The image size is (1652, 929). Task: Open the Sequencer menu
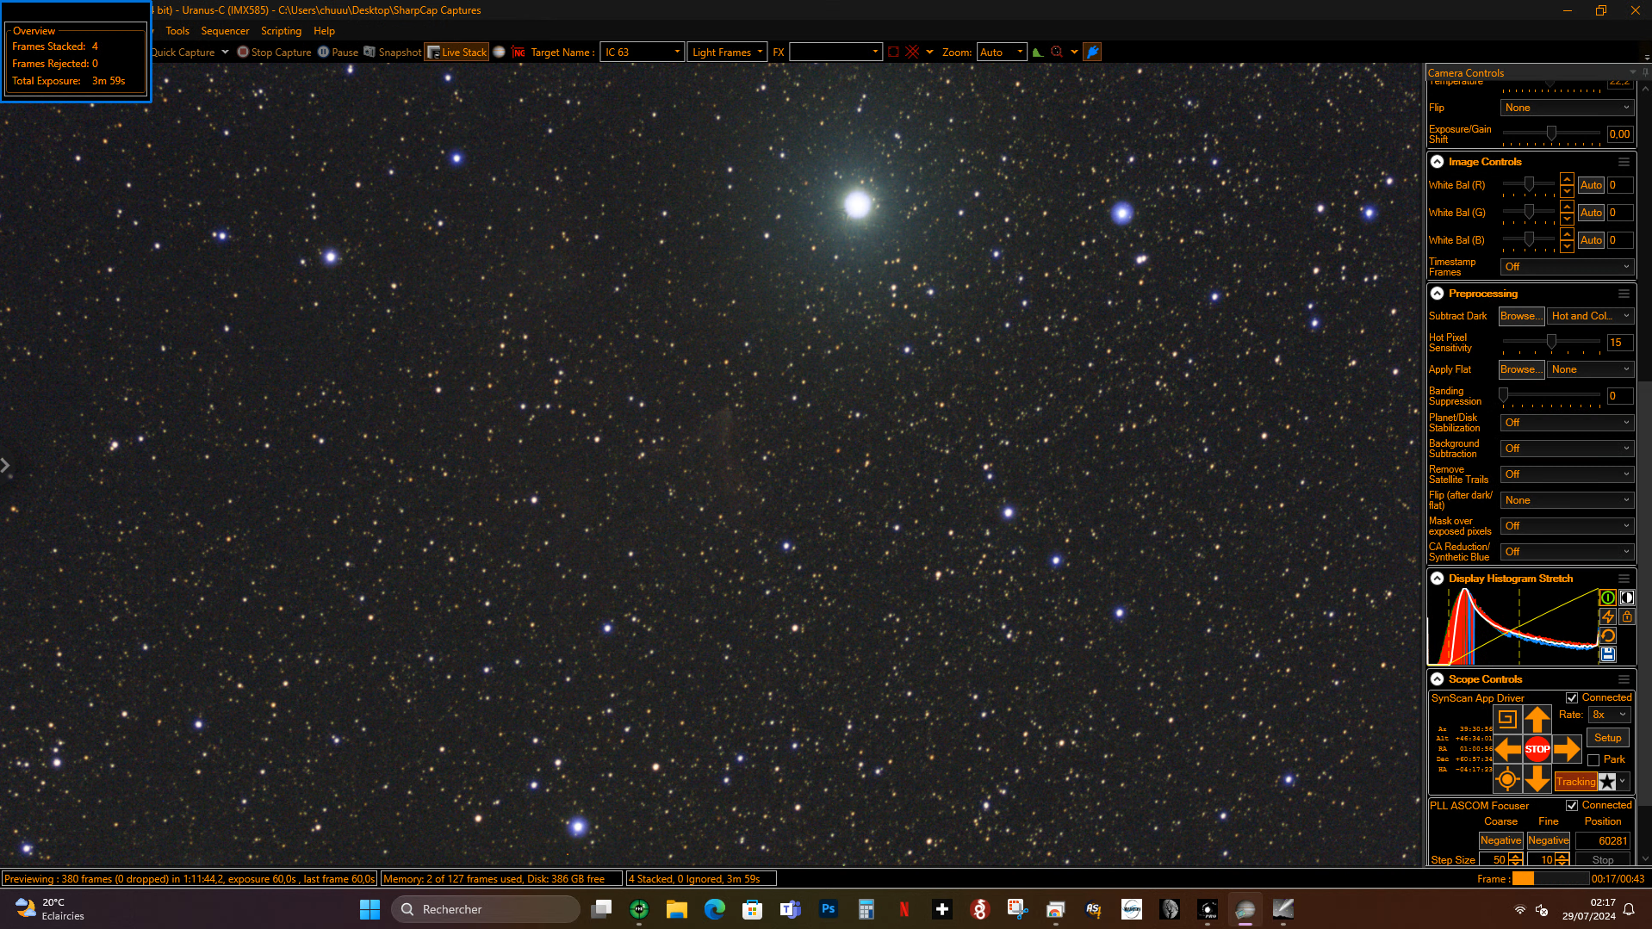[x=225, y=31]
